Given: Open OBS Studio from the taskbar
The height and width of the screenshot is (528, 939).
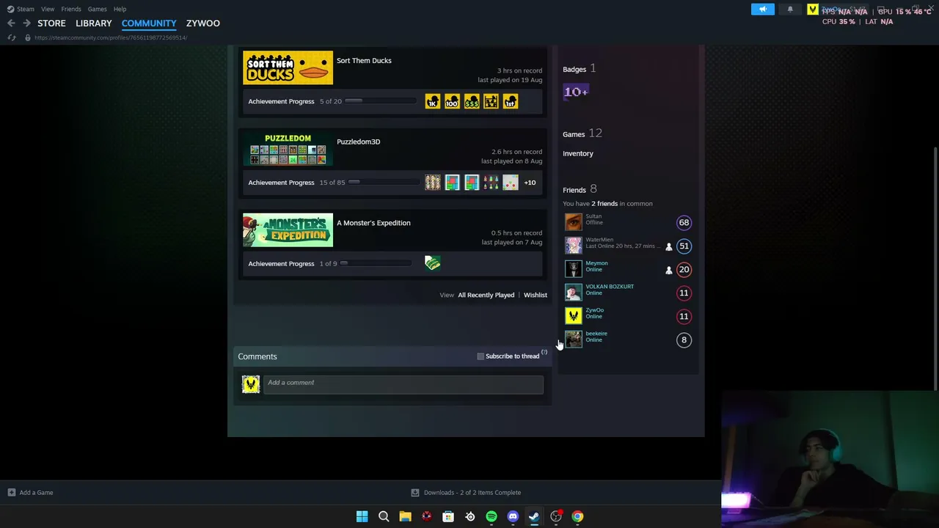Looking at the screenshot, I should pos(556,516).
